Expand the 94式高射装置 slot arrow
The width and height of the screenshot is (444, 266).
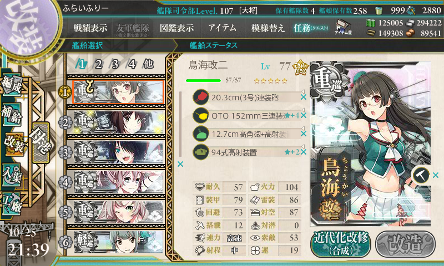[x=302, y=146]
